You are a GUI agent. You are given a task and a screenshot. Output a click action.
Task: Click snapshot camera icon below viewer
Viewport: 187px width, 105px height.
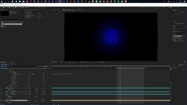pos(70,62)
